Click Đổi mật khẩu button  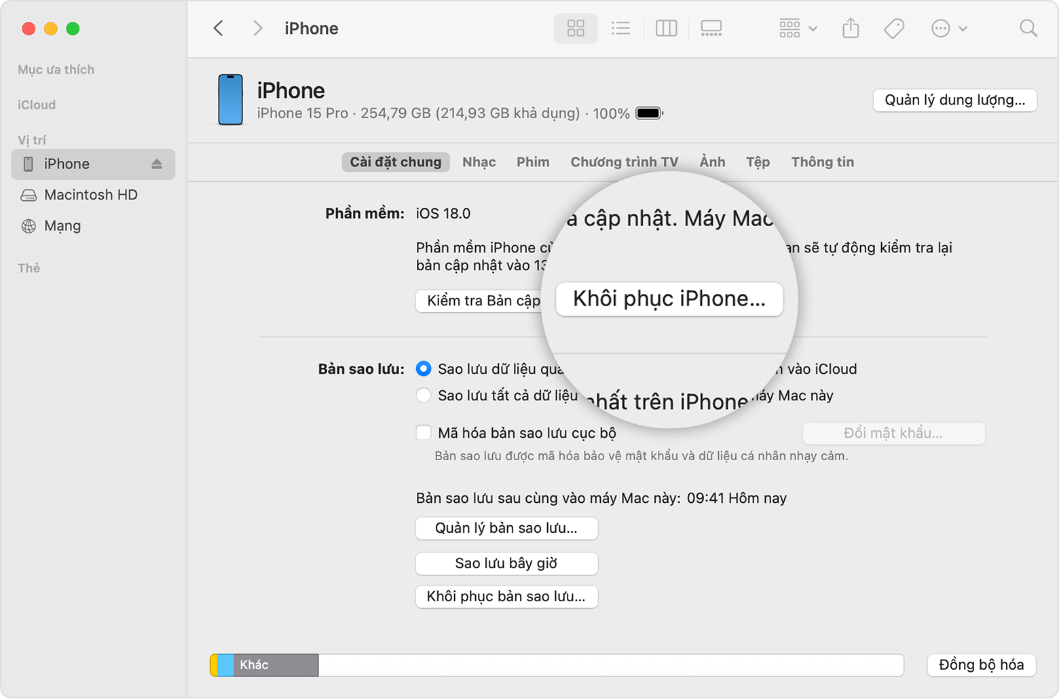click(893, 433)
